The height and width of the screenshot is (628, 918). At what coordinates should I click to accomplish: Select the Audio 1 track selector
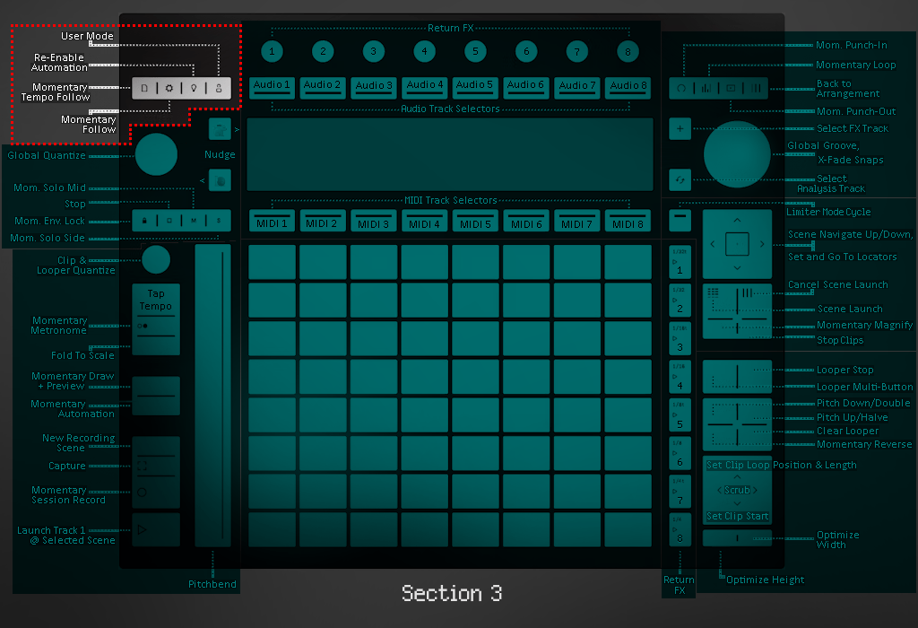pyautogui.click(x=273, y=87)
